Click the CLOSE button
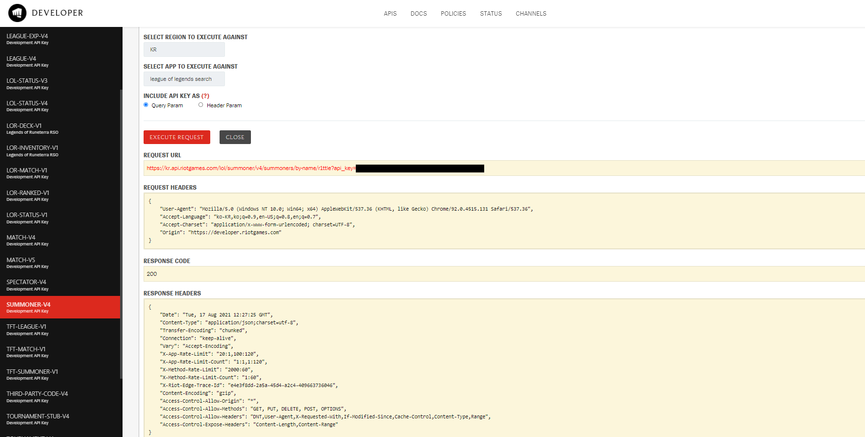 coord(235,137)
